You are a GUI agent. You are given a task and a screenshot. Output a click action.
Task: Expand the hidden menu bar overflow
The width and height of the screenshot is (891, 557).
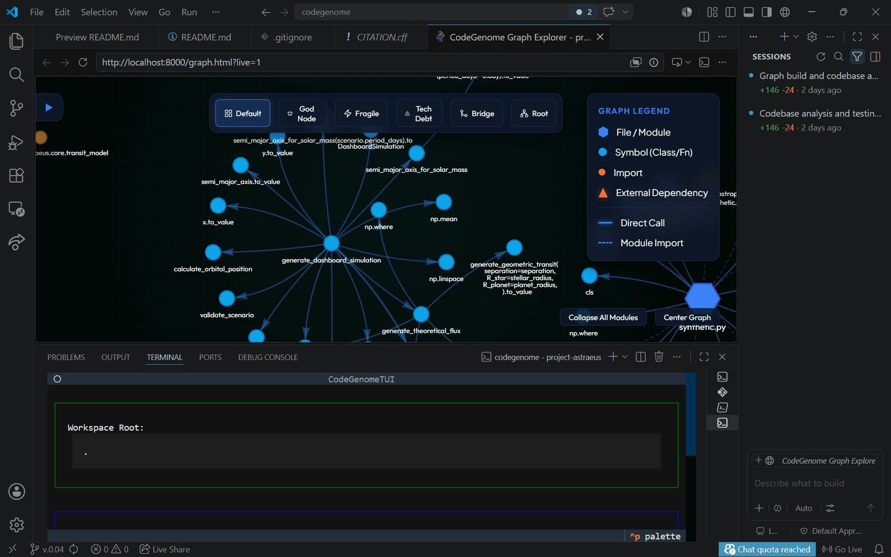pyautogui.click(x=215, y=12)
